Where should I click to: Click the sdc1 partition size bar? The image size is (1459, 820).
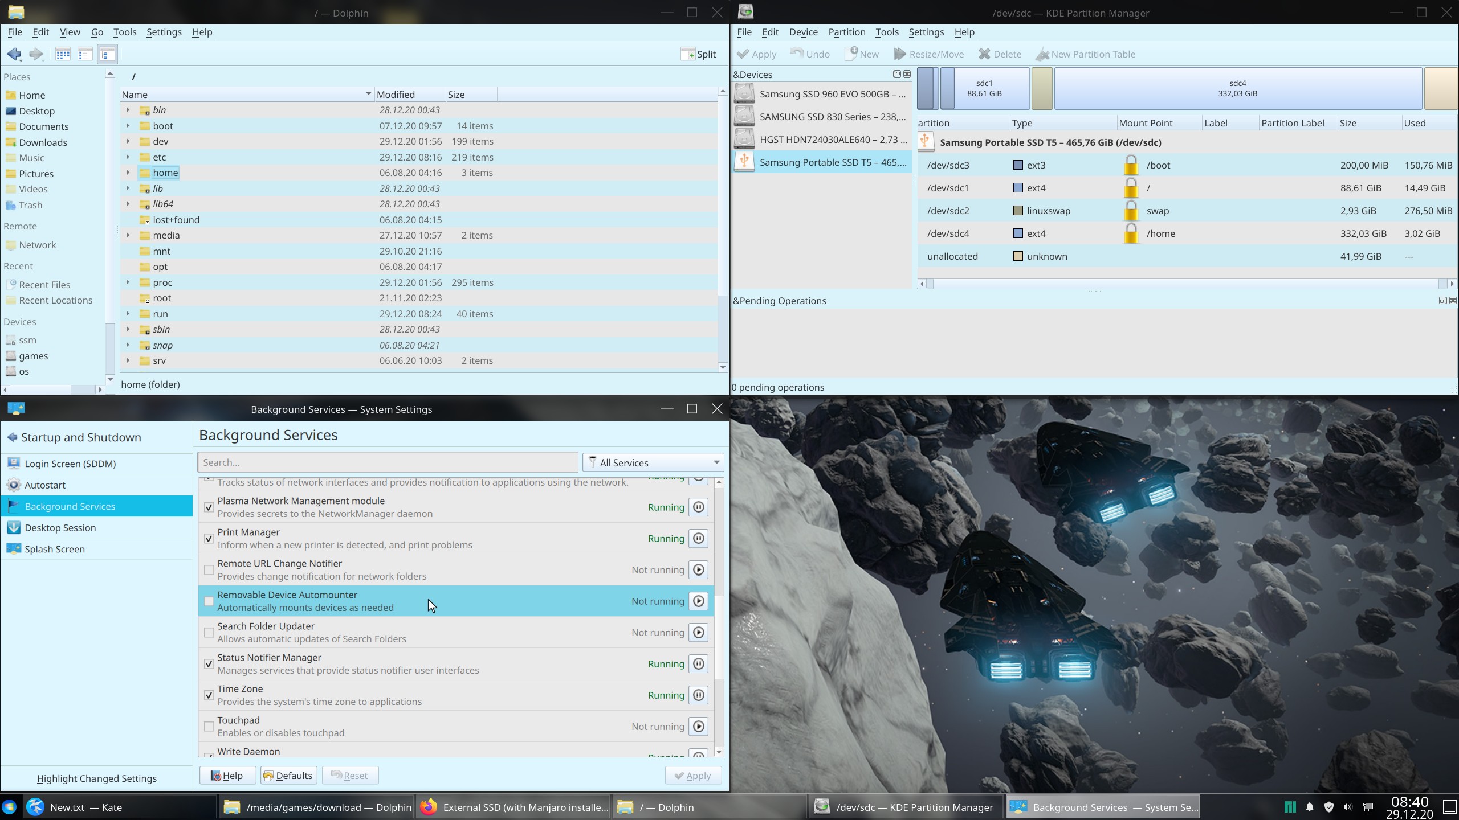pyautogui.click(x=982, y=88)
